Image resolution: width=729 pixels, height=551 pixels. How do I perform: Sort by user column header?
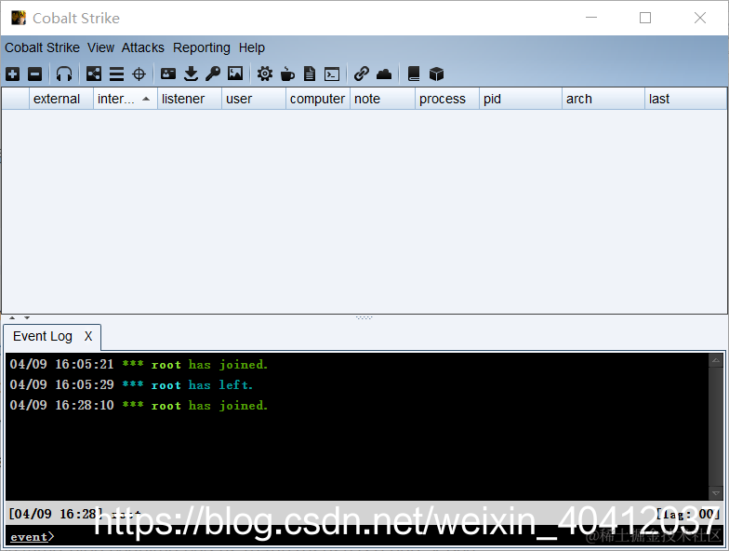(254, 99)
